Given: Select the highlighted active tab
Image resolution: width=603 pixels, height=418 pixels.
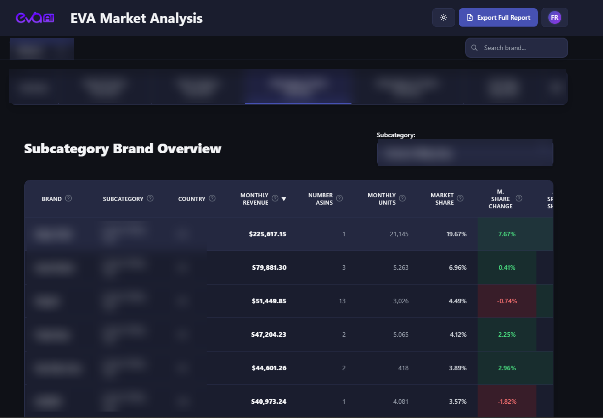Looking at the screenshot, I should point(298,87).
